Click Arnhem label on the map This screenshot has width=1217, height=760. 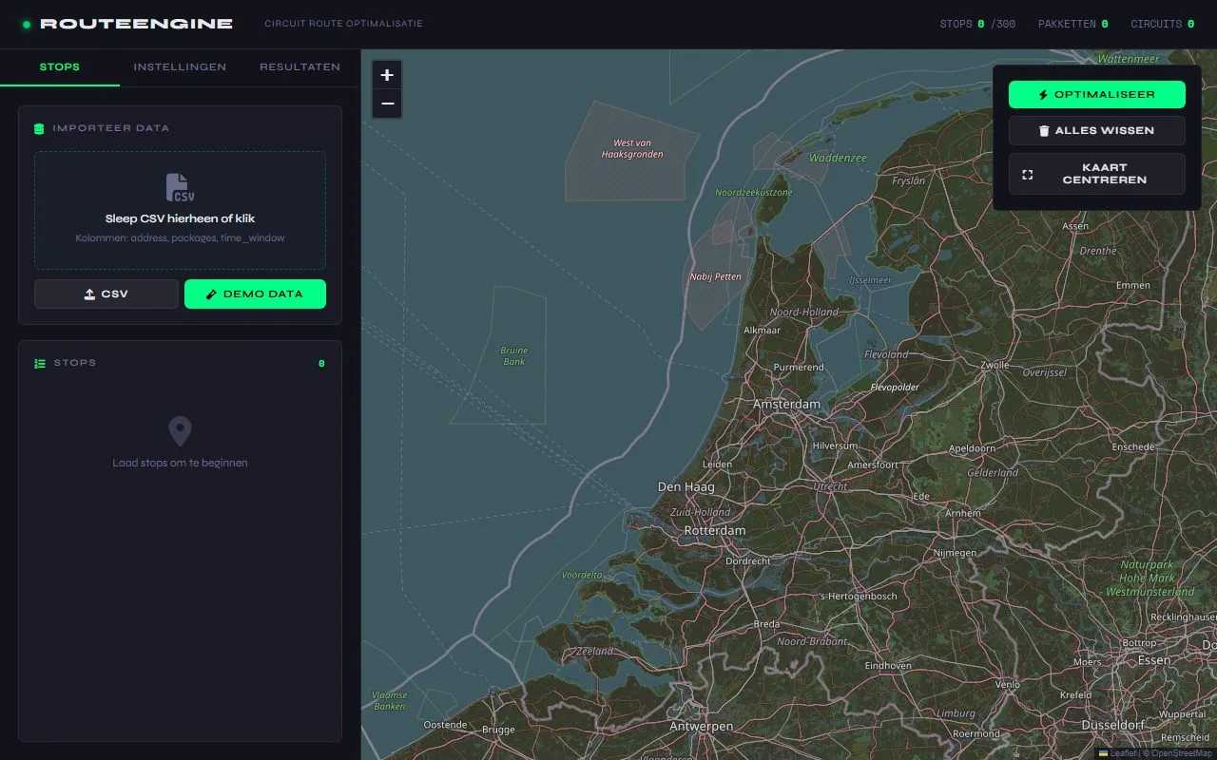[x=963, y=513]
